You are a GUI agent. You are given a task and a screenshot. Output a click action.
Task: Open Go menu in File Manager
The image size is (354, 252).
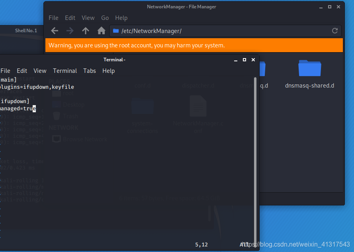pyautogui.click(x=105, y=18)
